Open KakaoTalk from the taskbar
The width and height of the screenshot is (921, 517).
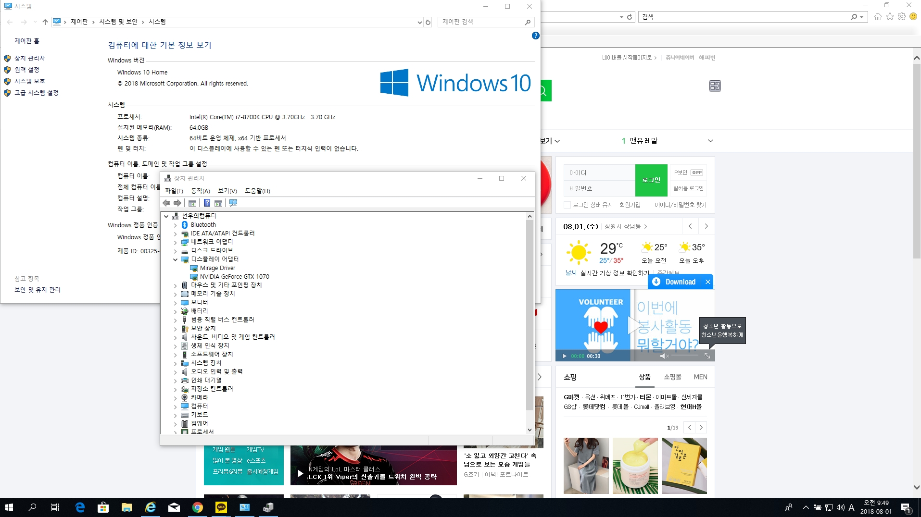point(221,507)
